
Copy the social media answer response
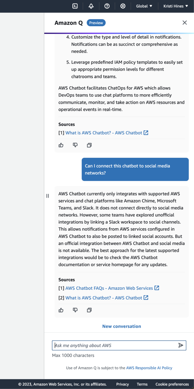point(89,310)
